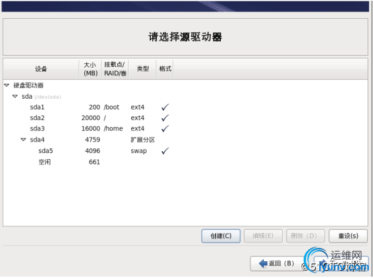Sort by the 设备 column header
The height and width of the screenshot is (278, 373).
pos(41,68)
